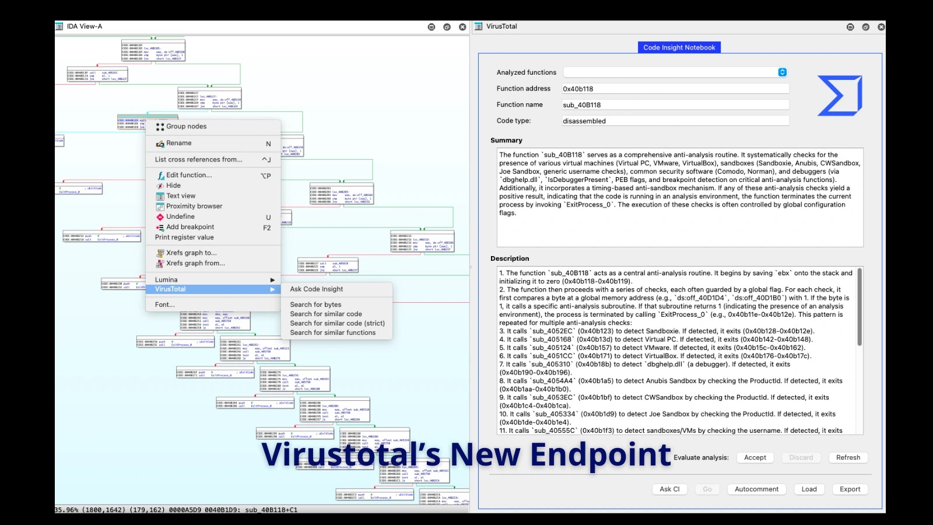Expand the VirusTotal submenu

point(213,289)
